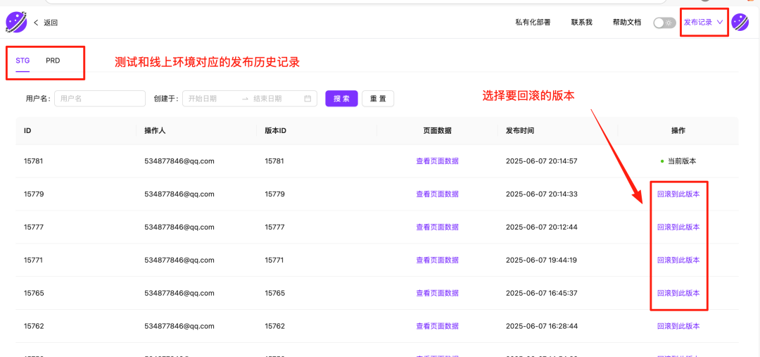Image resolution: width=760 pixels, height=357 pixels.
Task: Switch to the PRD tab
Action: click(53, 61)
